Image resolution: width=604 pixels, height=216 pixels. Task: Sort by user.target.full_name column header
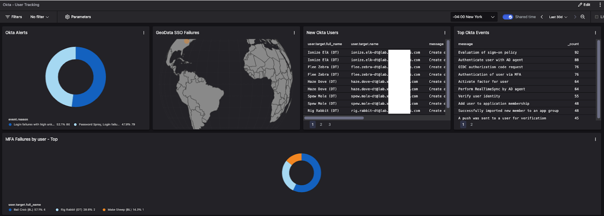tap(325, 44)
